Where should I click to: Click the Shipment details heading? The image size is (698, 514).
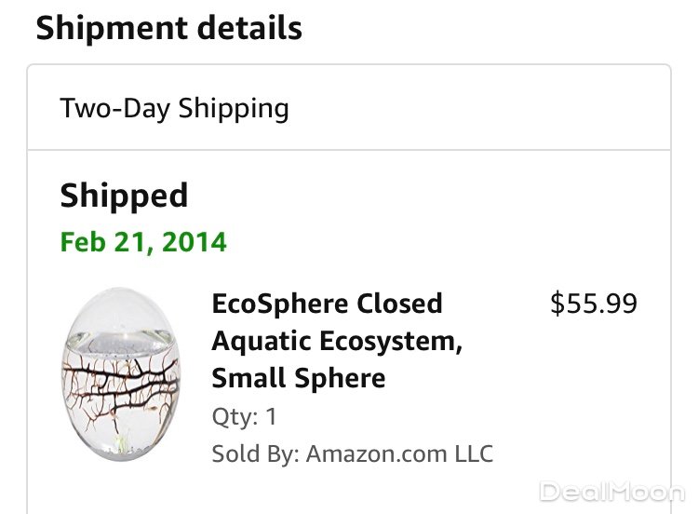click(168, 27)
